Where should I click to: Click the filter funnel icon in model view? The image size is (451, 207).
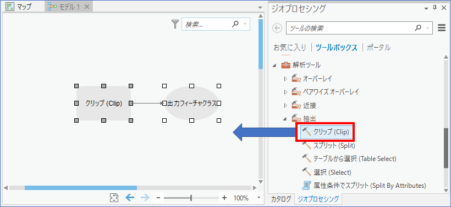tap(175, 24)
